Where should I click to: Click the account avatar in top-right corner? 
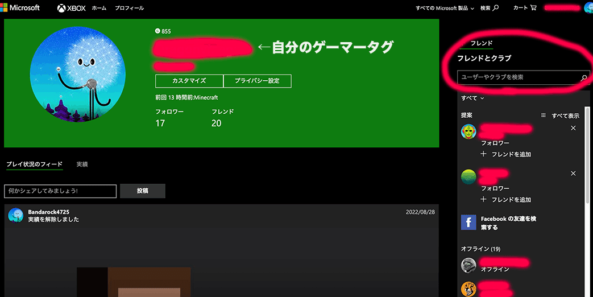click(x=588, y=7)
